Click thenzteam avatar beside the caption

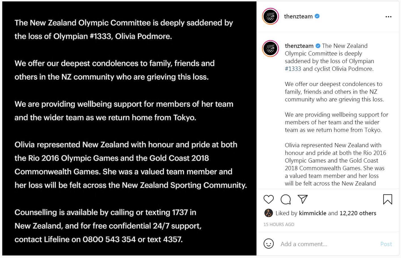[x=271, y=49]
